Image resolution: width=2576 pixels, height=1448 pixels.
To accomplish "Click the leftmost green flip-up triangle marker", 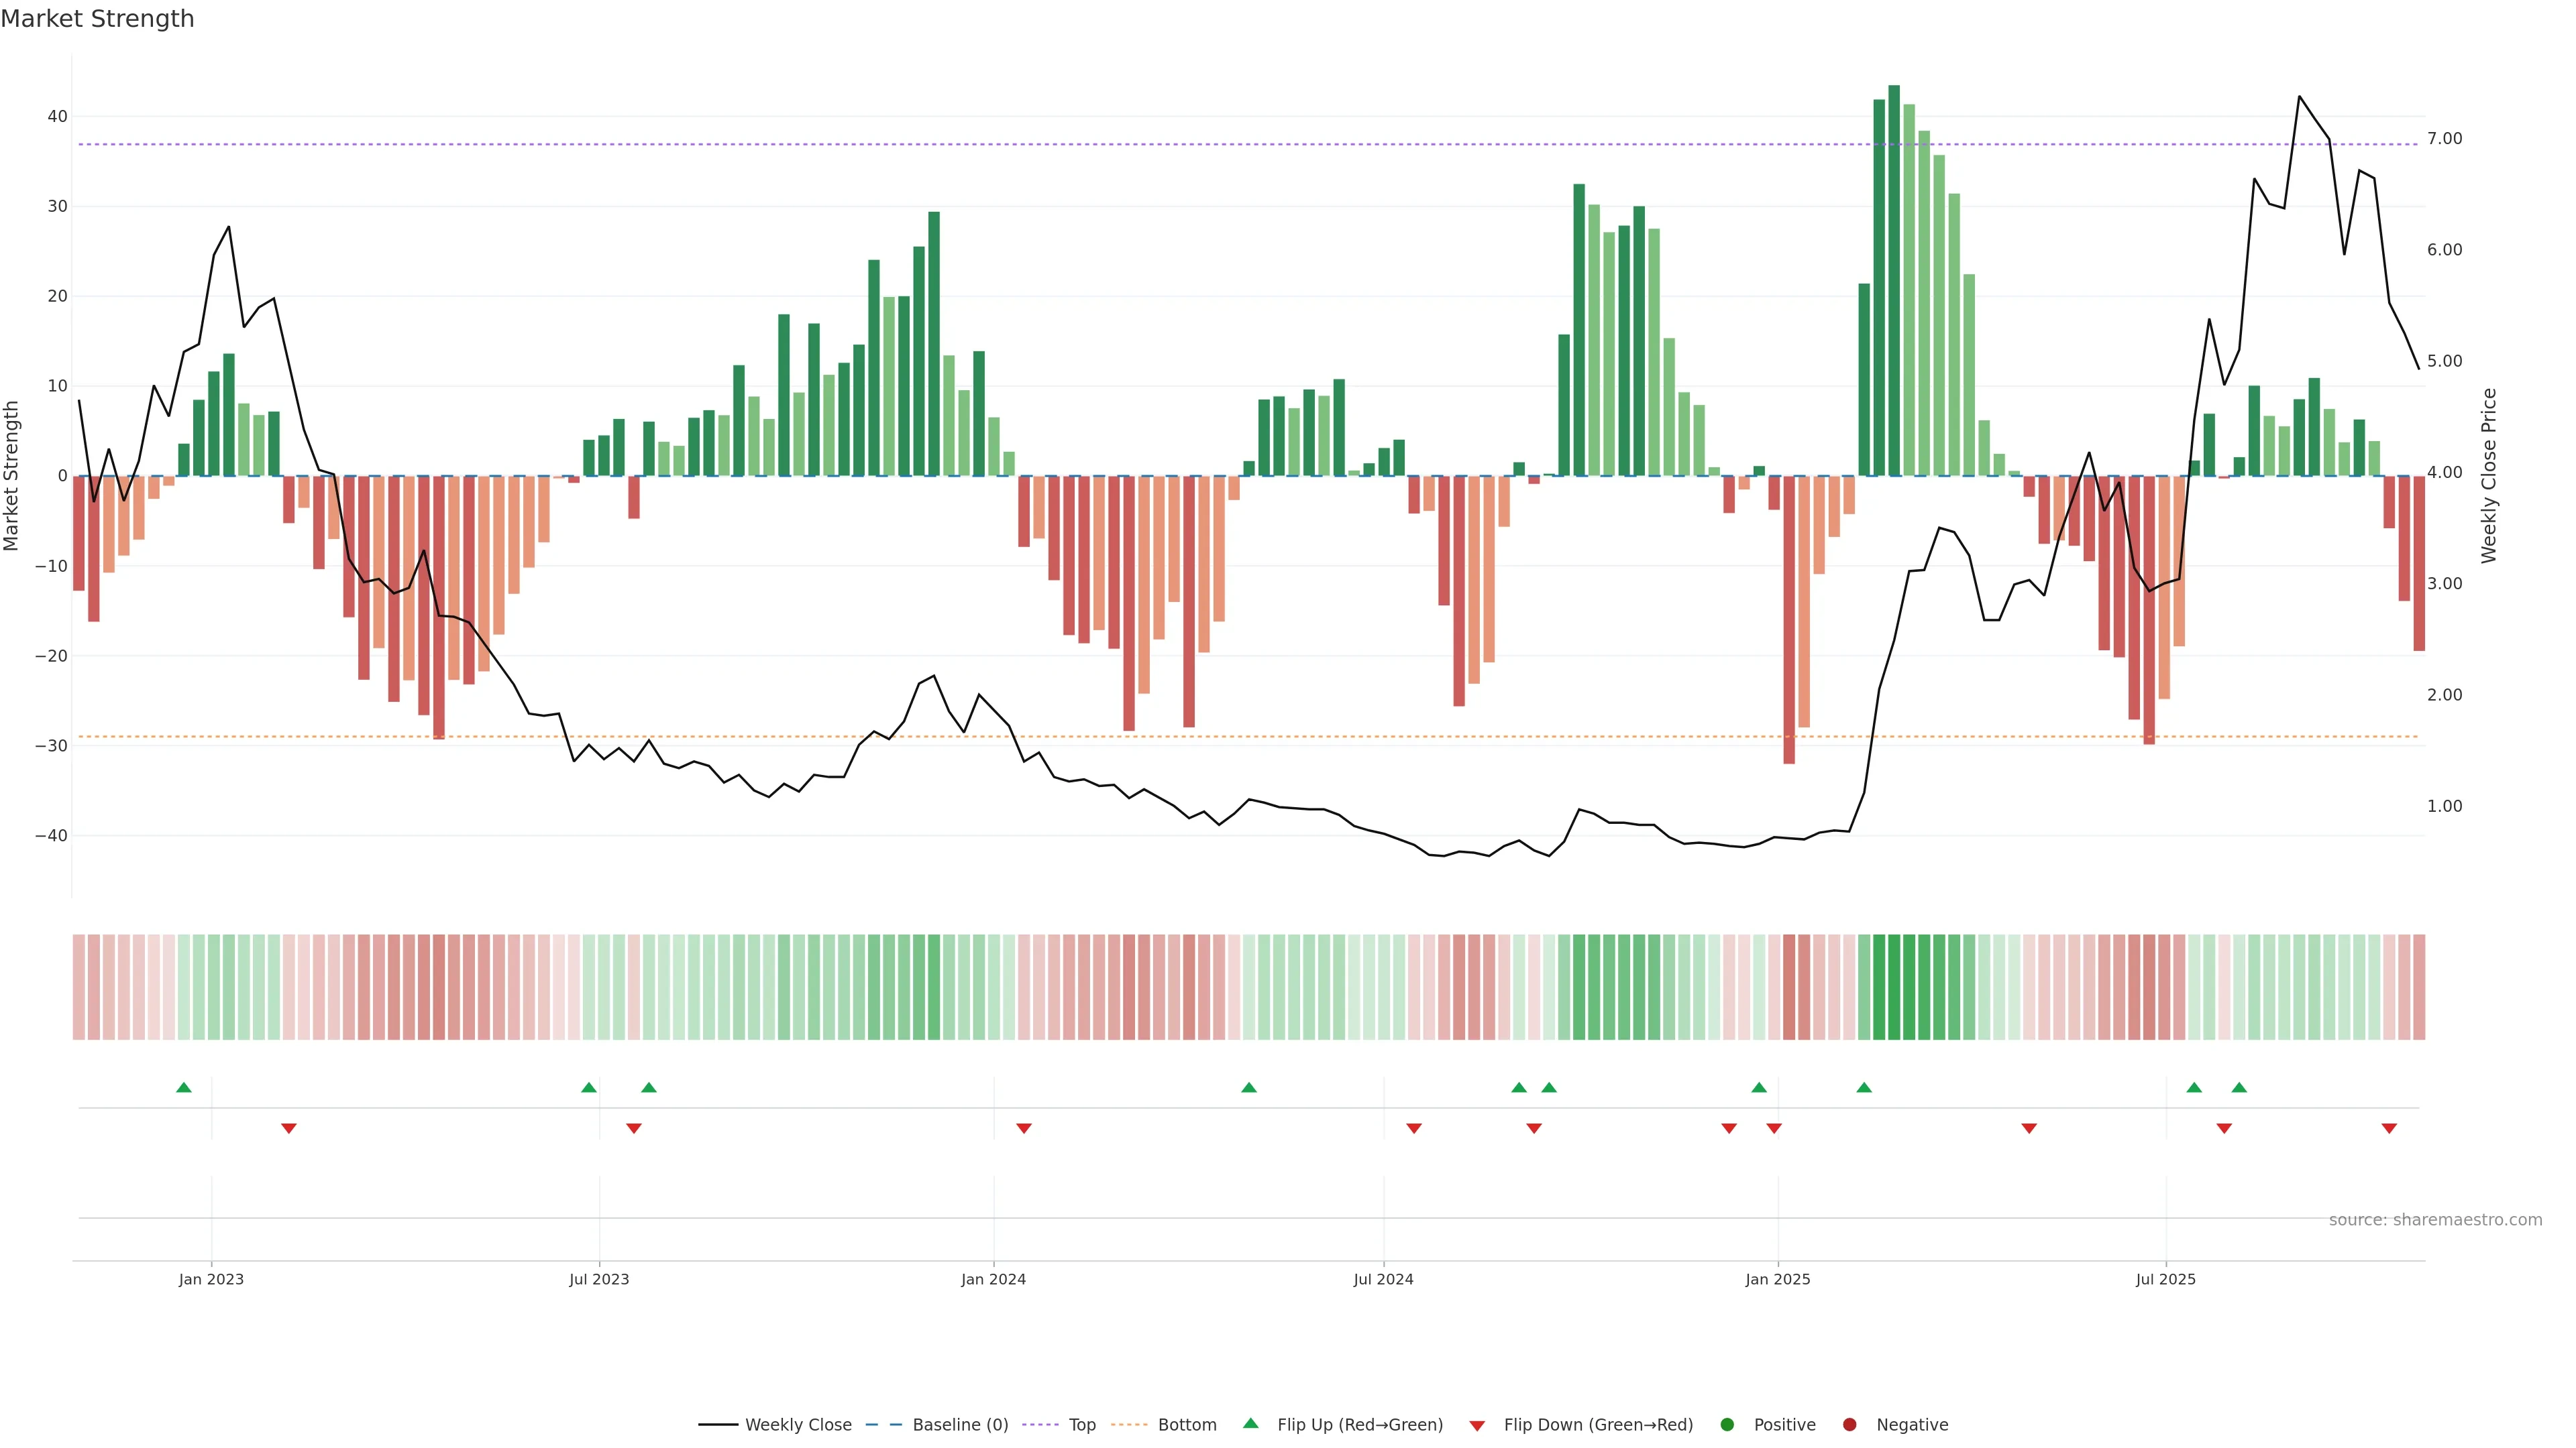I will (x=184, y=1087).
